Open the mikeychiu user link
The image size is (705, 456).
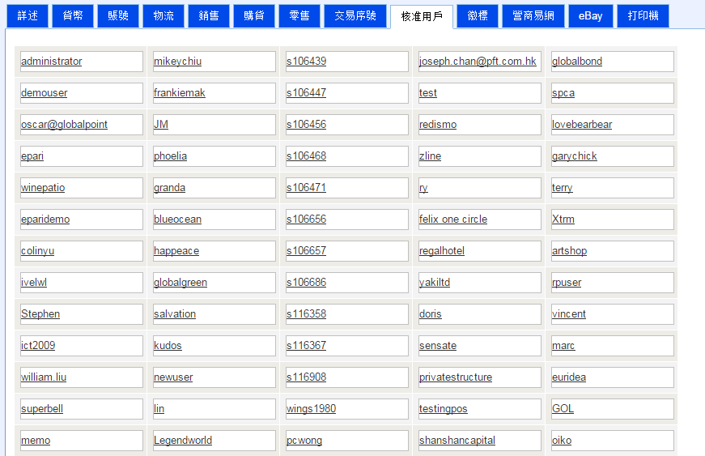(177, 62)
